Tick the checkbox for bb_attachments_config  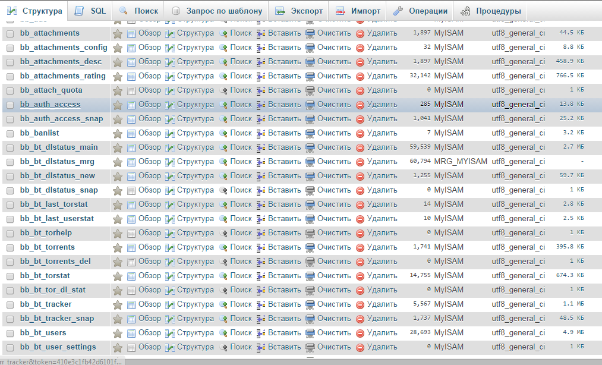(10, 48)
